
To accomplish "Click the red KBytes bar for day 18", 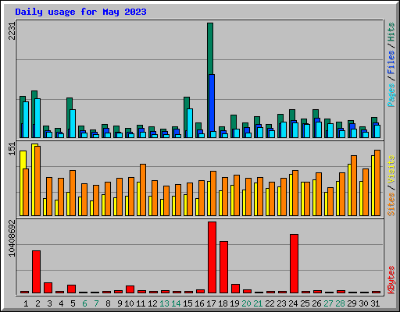I will 223,268.
